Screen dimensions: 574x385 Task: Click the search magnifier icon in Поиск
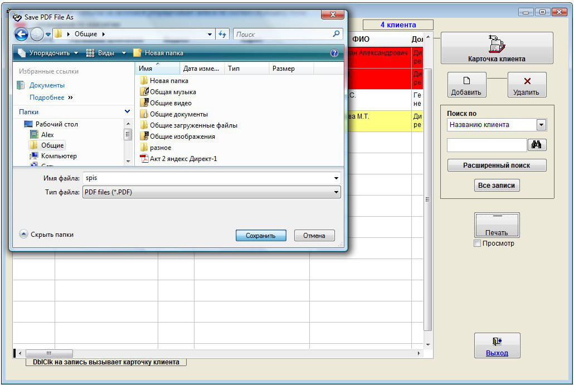(336, 34)
